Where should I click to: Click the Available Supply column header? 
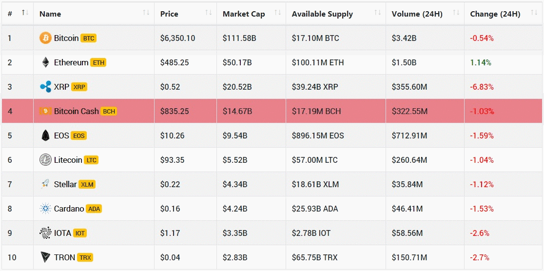pos(322,14)
